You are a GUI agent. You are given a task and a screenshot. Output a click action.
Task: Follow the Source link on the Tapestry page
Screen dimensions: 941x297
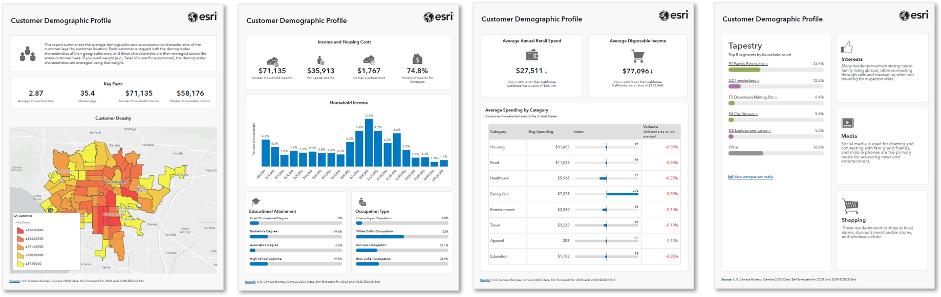726,280
